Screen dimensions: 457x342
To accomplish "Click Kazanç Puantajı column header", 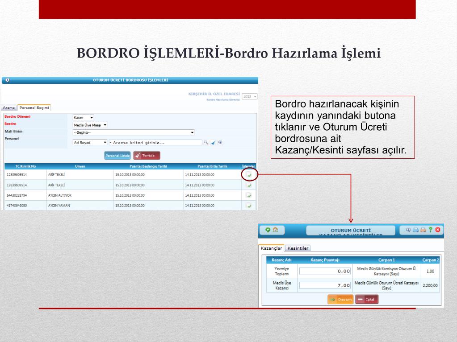I will pyautogui.click(x=325, y=260).
